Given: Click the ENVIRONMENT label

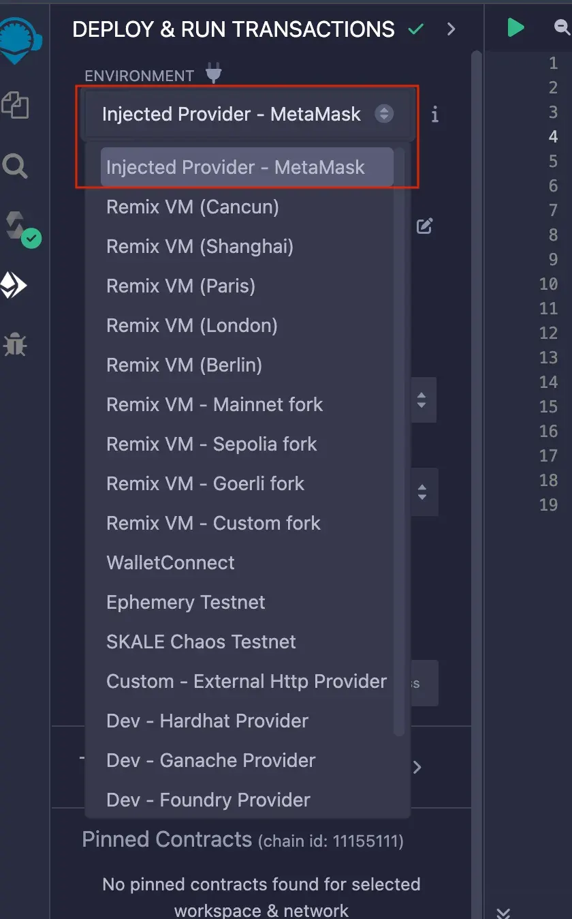Looking at the screenshot, I should tap(140, 76).
